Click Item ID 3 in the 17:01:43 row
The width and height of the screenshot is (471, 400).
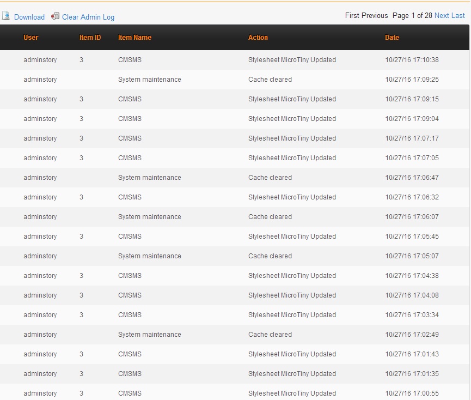[82, 354]
